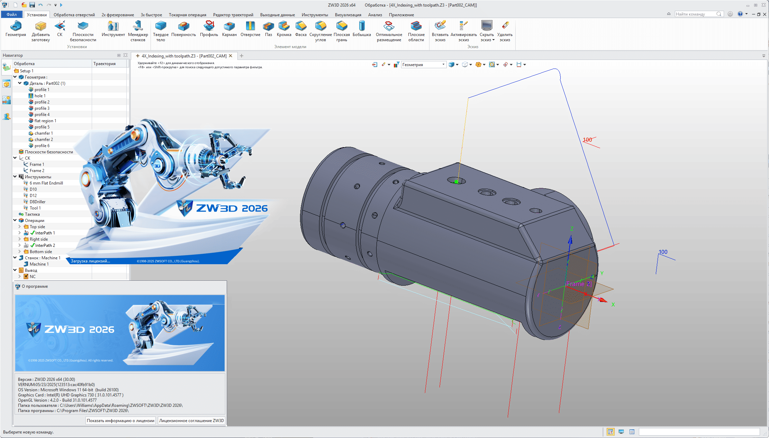Image resolution: width=769 pixels, height=438 pixels.
Task: Expand the Top side operation node
Action: coord(20,226)
